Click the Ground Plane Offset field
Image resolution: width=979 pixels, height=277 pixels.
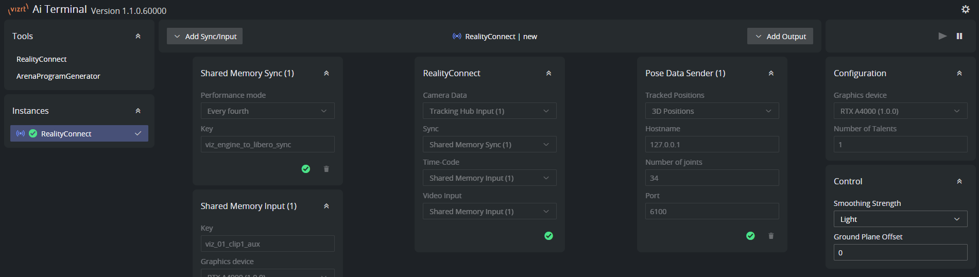[900, 253]
